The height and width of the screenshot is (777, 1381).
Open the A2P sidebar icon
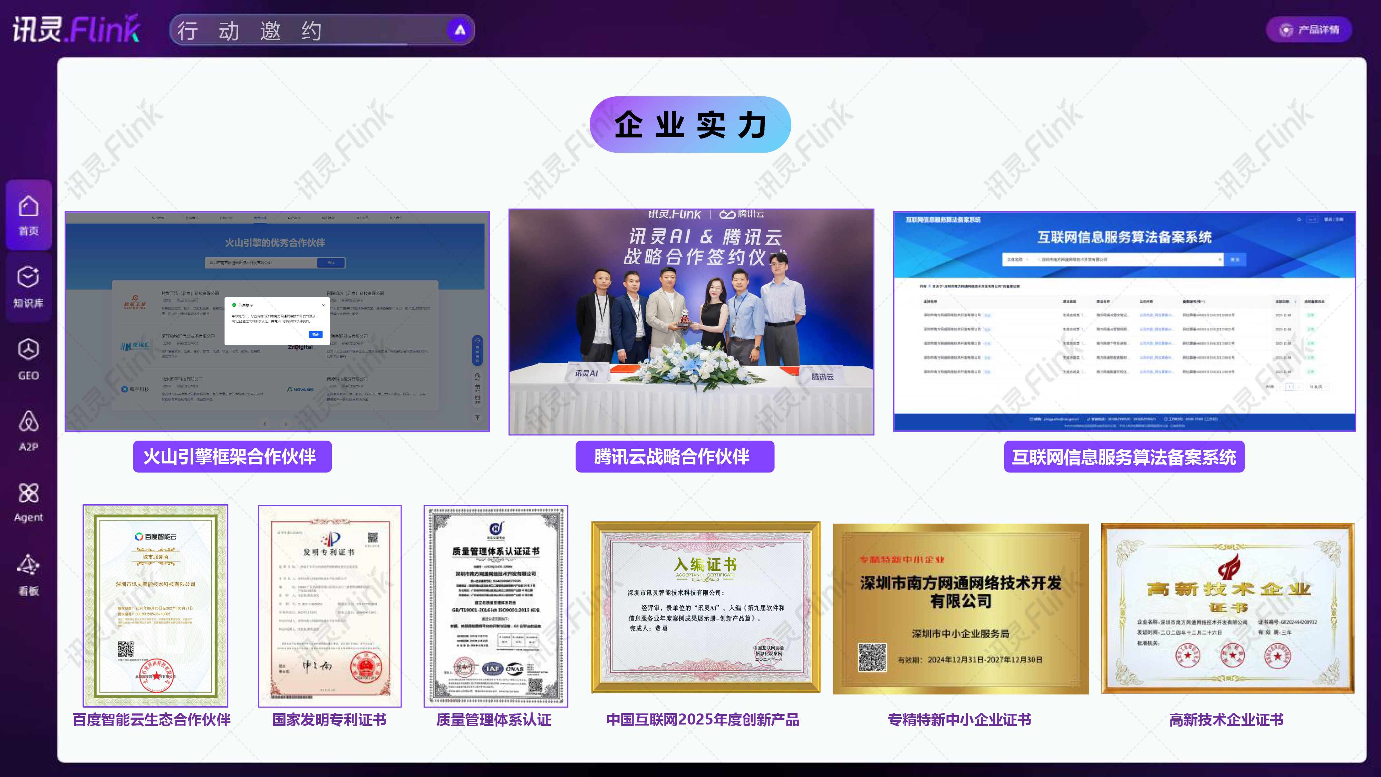(x=28, y=431)
